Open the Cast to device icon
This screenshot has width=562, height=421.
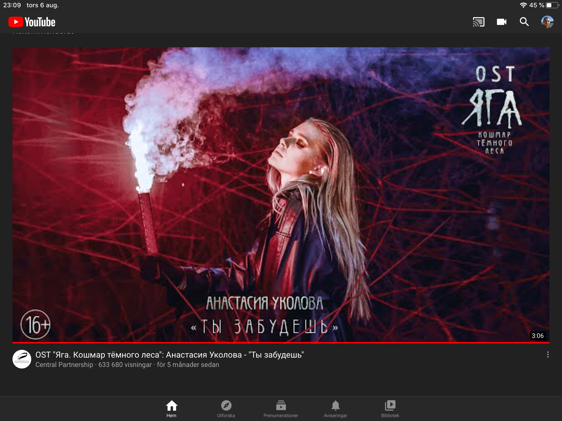pos(478,22)
